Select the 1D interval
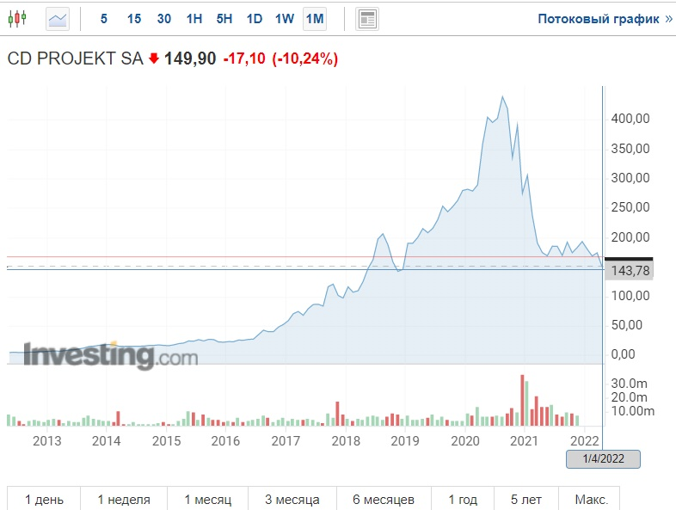Viewport: 676px width, 510px height. (255, 19)
